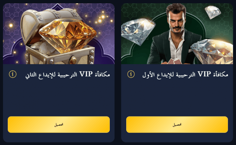This screenshot has height=145, width=236.
Task: Select the second deposit title مكافأة VIP للإيداع الثاني
Action: point(68,74)
